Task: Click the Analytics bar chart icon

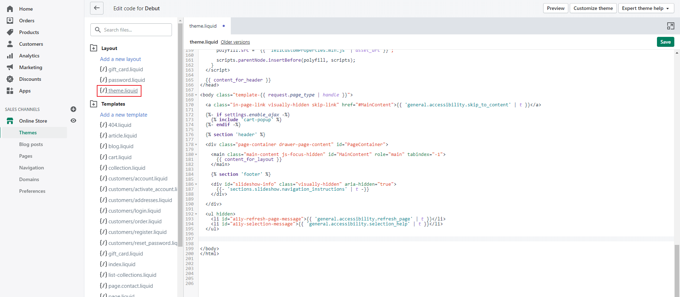Action: 10,56
